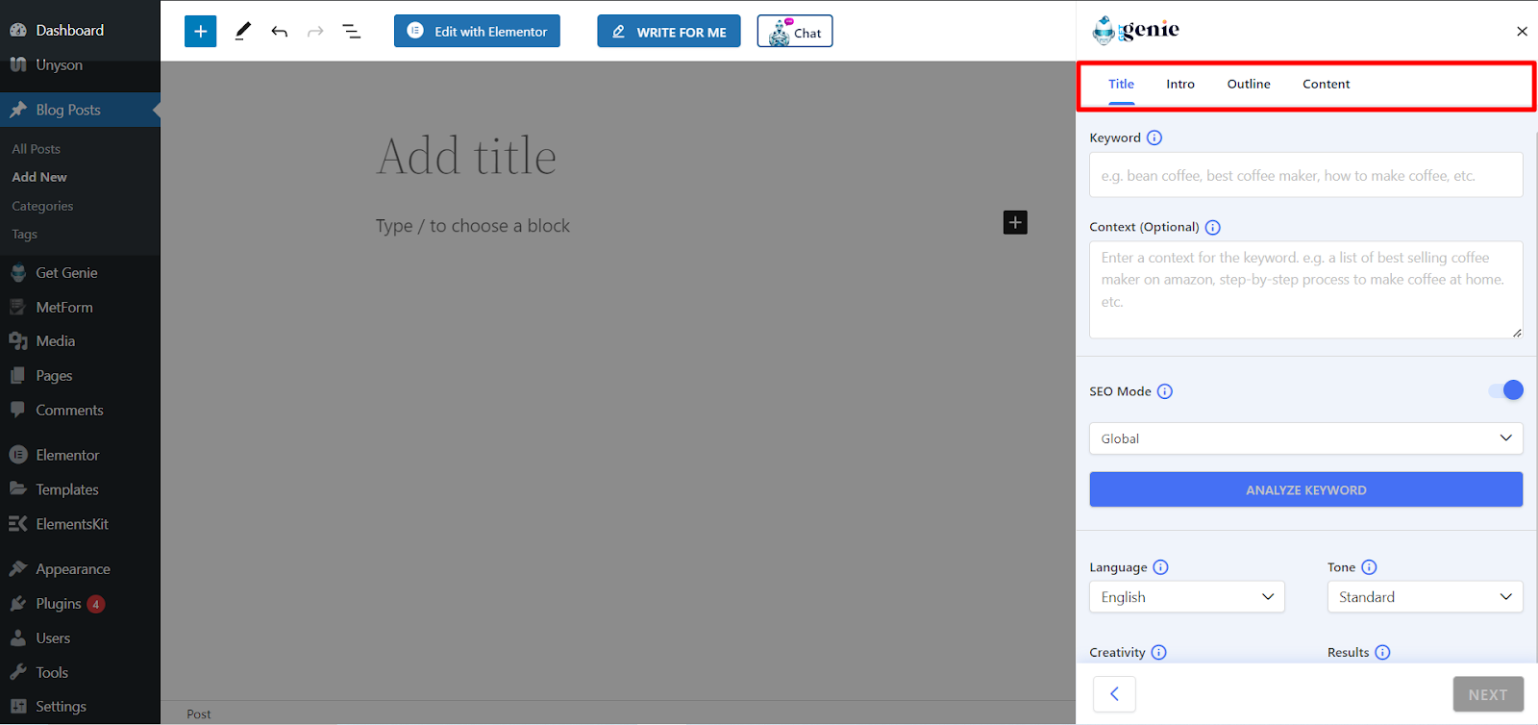Select the pencil Tools icon in toolbar
This screenshot has width=1538, height=725.
(x=242, y=31)
